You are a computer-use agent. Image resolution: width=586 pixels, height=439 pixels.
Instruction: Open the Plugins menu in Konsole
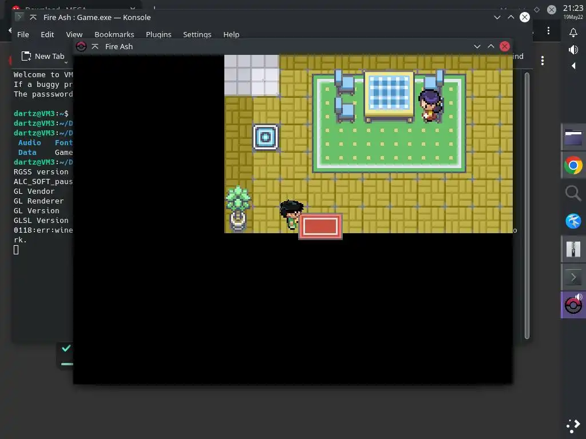coord(159,34)
